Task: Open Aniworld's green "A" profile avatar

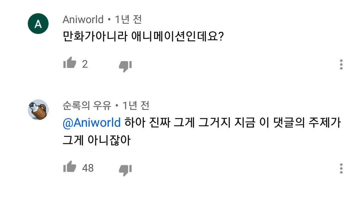Action: tap(38, 24)
